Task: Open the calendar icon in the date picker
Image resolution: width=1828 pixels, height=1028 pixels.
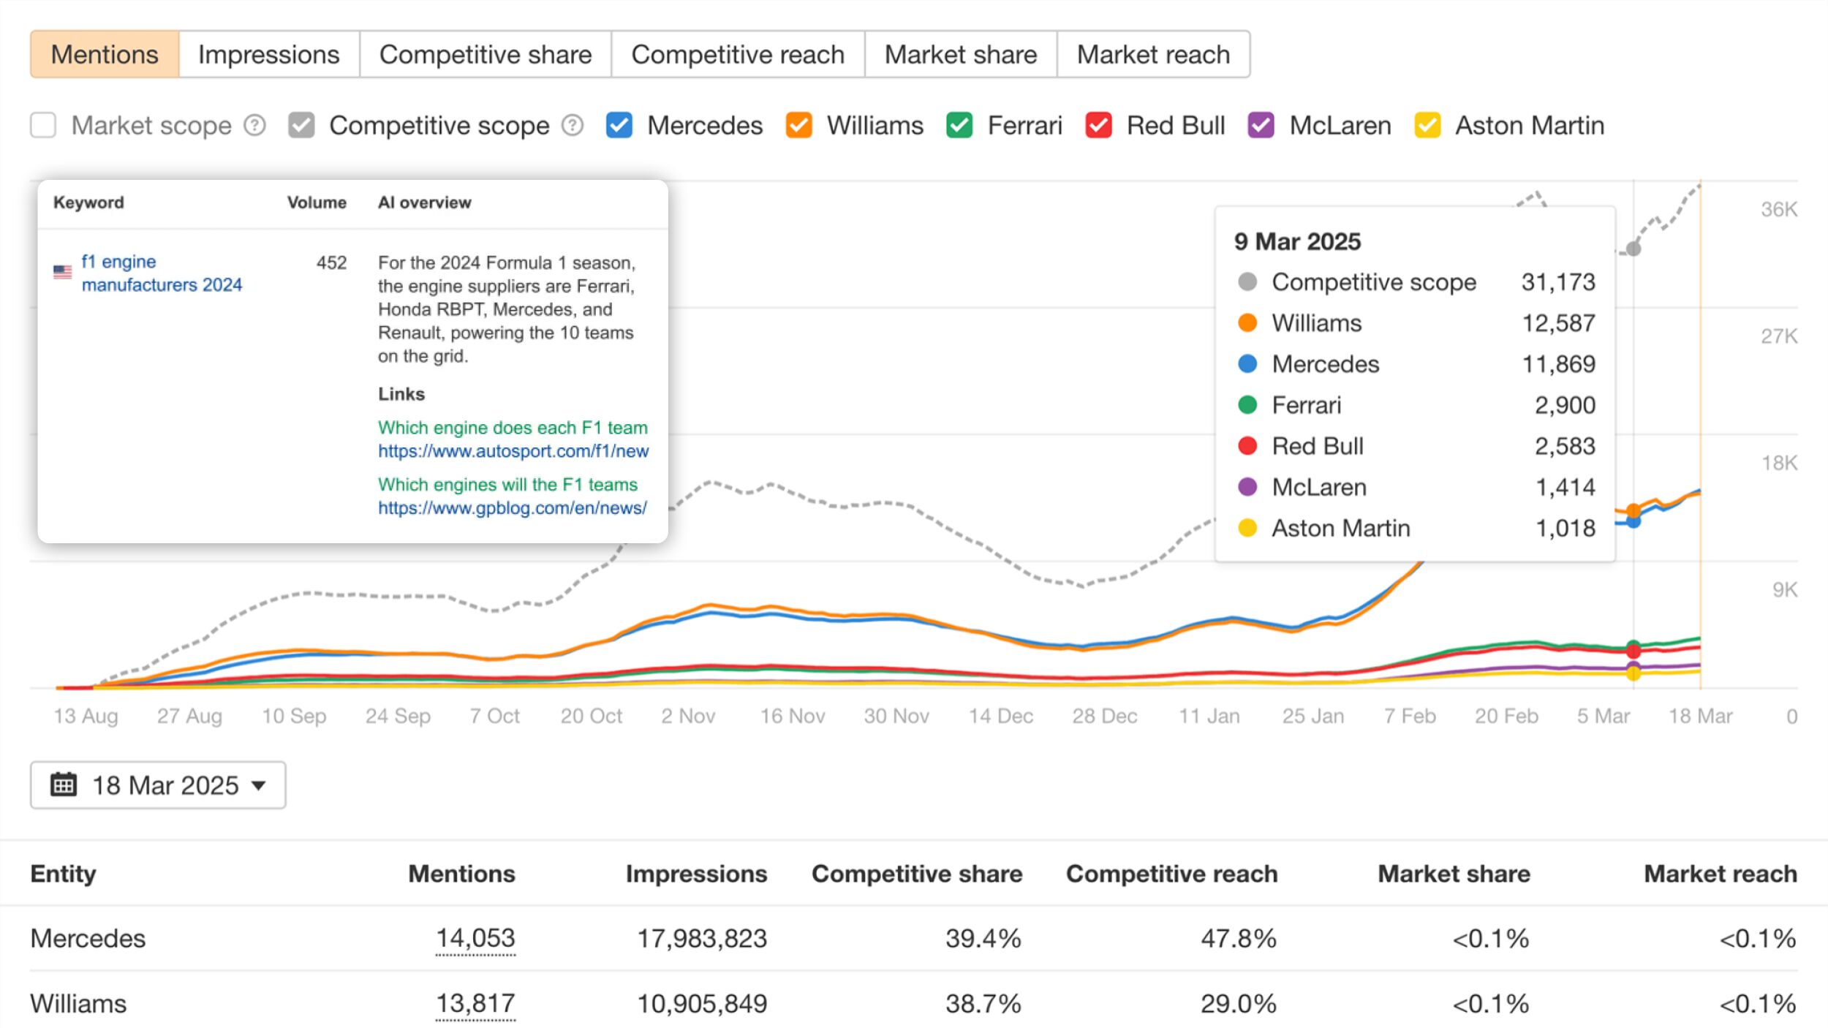Action: 64,784
